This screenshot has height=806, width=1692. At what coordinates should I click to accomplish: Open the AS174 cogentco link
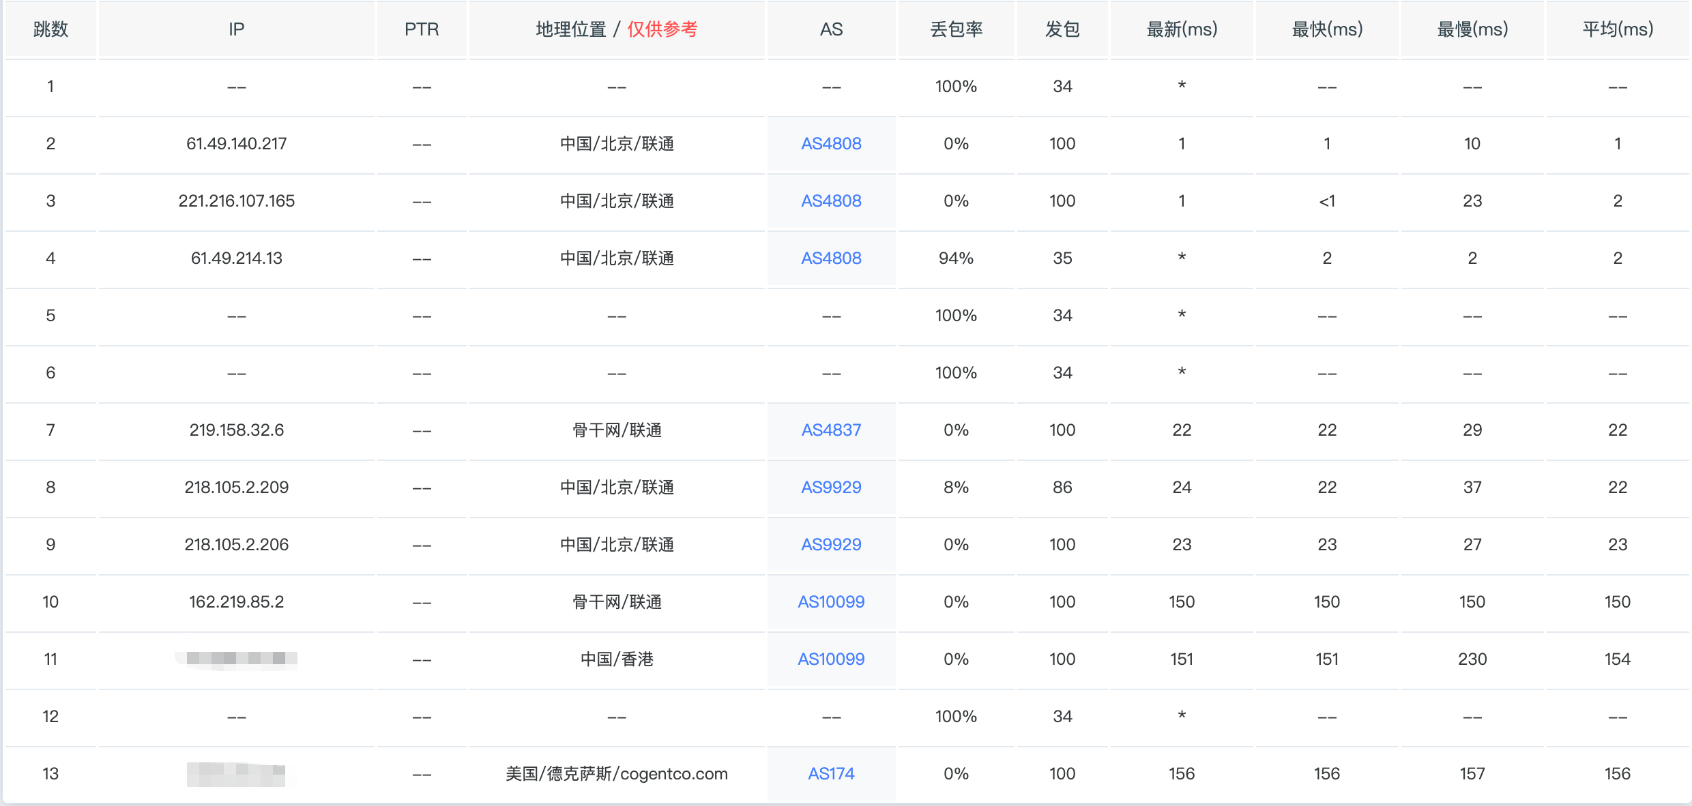830,774
